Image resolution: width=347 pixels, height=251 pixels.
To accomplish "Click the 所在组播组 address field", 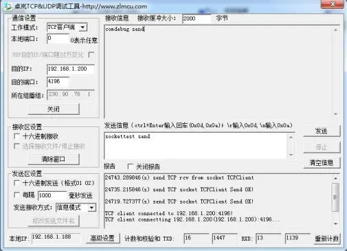I will (x=71, y=94).
